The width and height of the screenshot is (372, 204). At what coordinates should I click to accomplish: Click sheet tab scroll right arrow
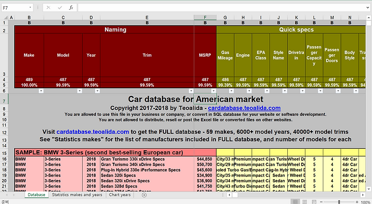click(x=14, y=195)
